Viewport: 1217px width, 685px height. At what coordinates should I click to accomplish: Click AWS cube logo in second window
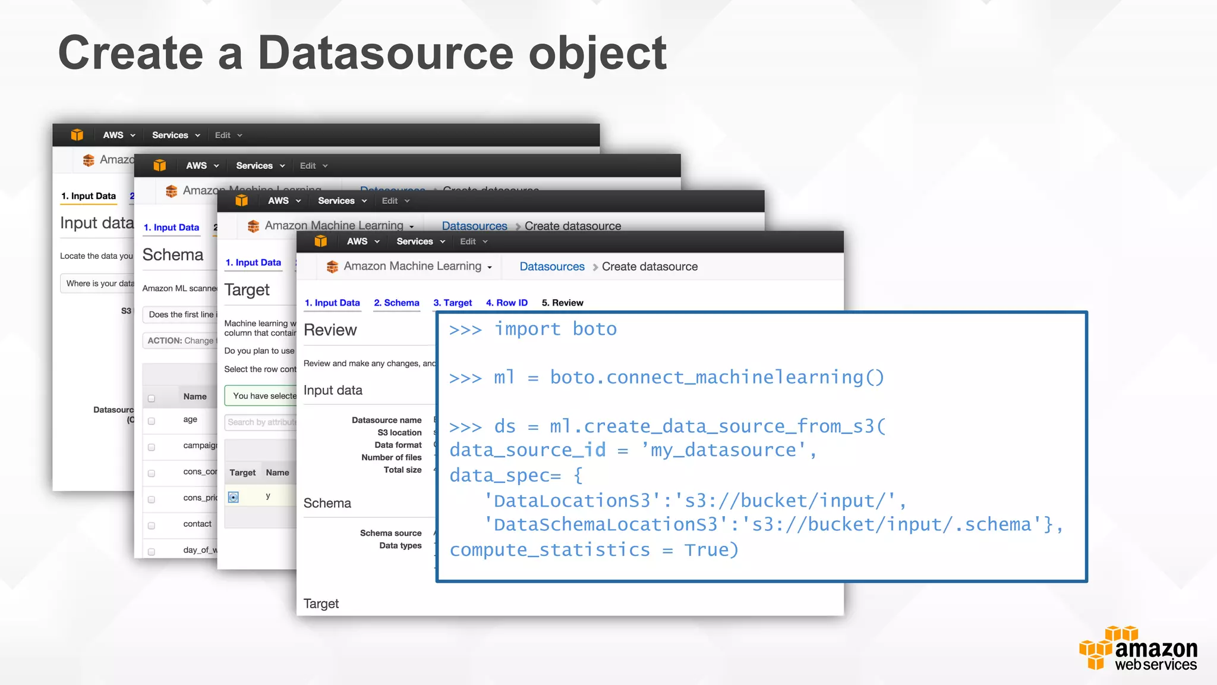tap(160, 165)
